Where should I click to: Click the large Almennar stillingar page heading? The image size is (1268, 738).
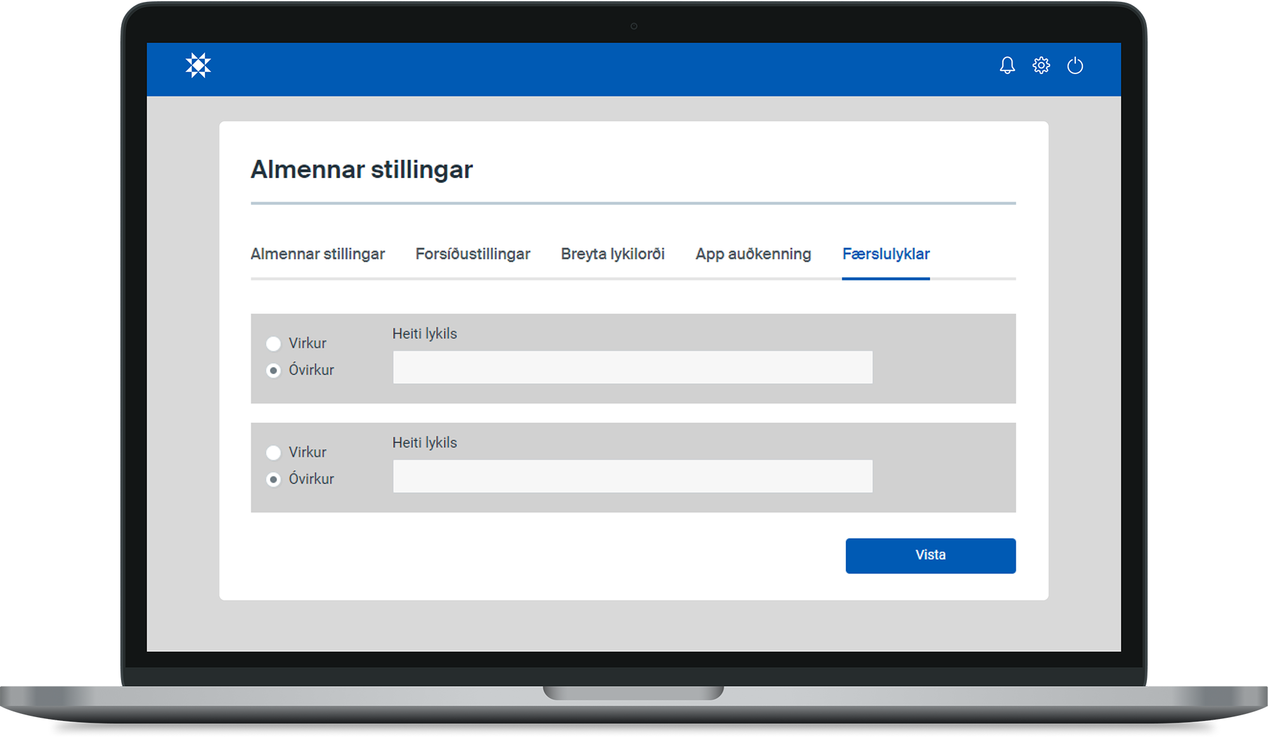361,170
